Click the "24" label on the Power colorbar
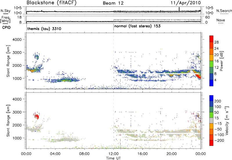232x160 pixels. pyautogui.click(x=216, y=49)
